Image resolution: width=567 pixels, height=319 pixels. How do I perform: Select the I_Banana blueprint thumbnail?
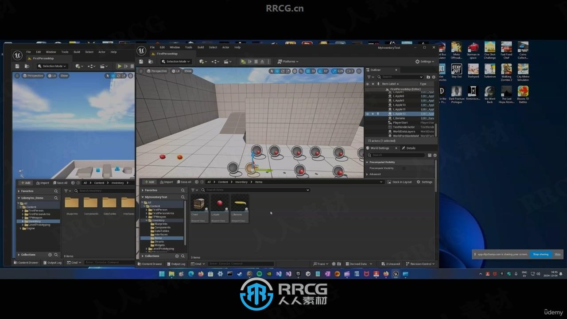pos(240,208)
